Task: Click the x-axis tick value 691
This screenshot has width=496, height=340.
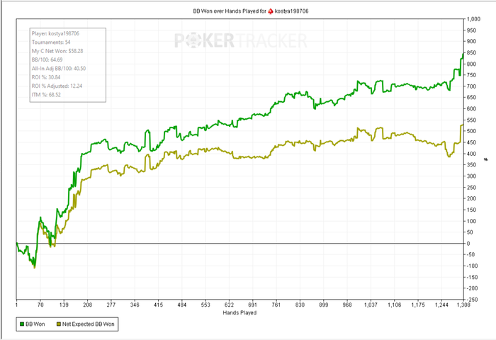Action: tap(253, 305)
